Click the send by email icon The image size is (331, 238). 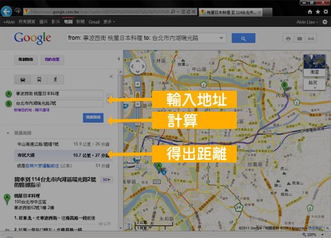(x=299, y=39)
